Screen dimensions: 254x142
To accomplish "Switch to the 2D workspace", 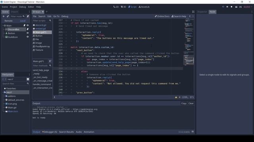I will pos(116,7).
